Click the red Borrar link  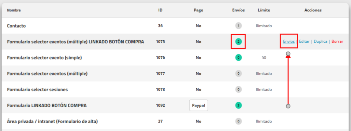pyautogui.click(x=337, y=41)
